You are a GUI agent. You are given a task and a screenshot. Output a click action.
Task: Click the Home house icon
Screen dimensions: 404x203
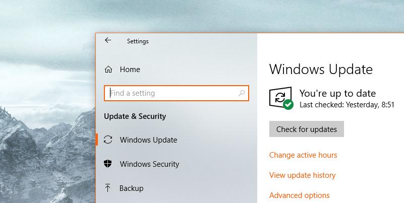coord(108,70)
